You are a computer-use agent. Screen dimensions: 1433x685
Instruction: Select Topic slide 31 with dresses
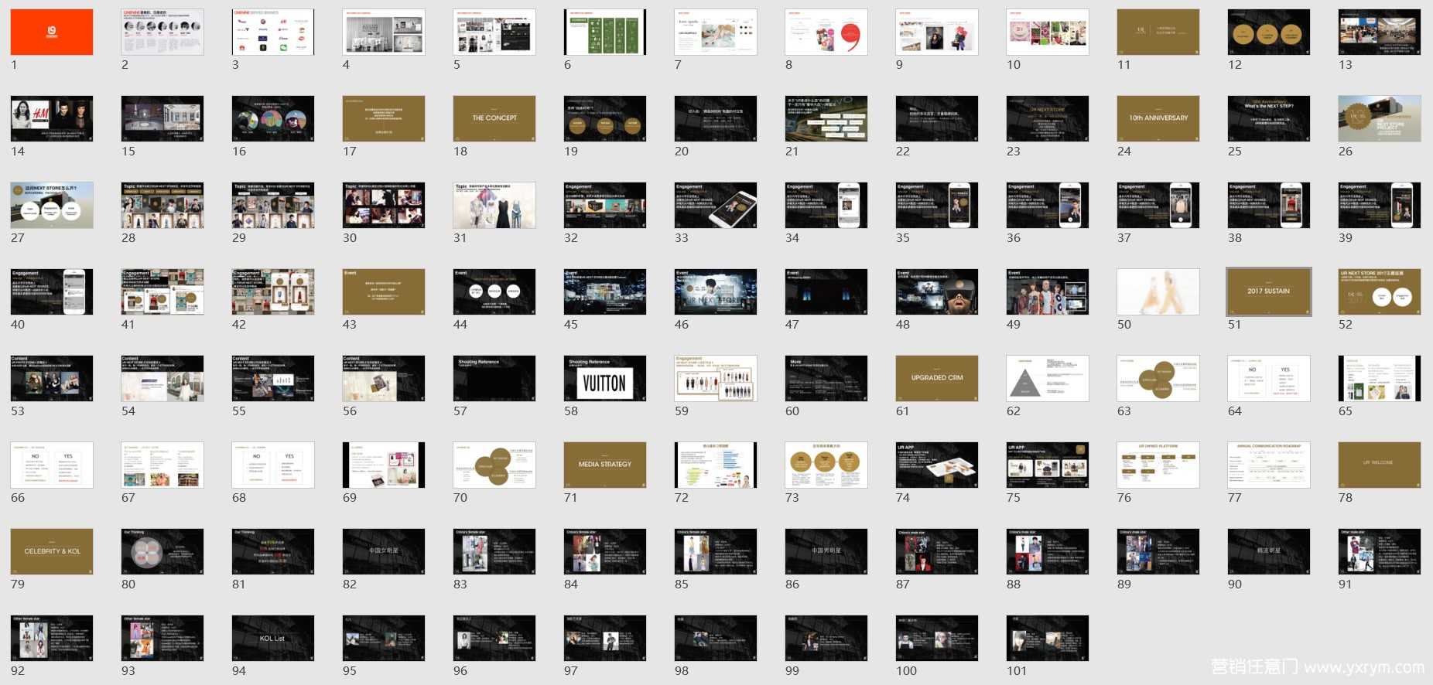[494, 205]
